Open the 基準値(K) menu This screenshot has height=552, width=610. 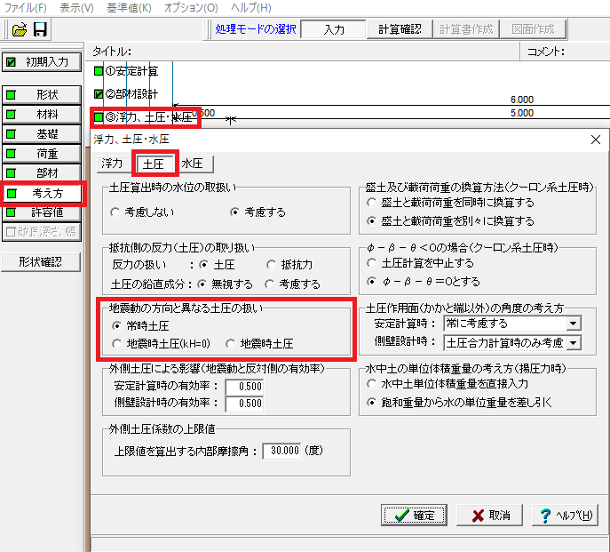coord(129,7)
